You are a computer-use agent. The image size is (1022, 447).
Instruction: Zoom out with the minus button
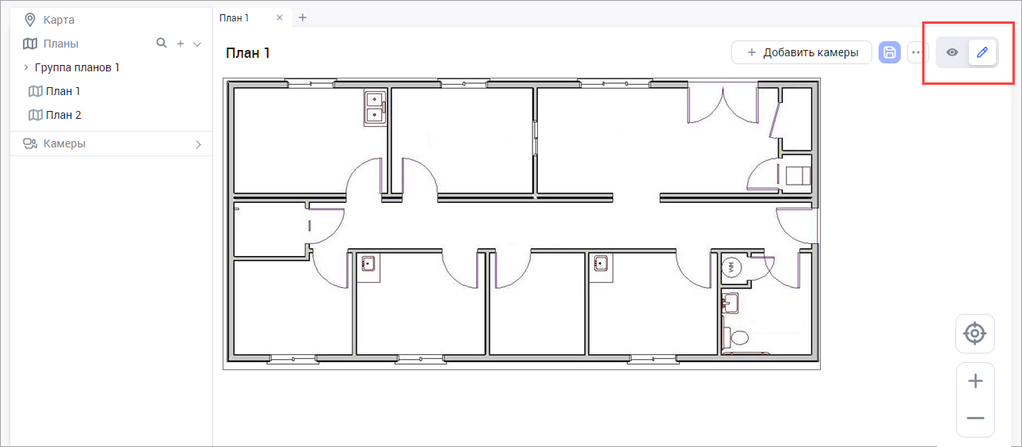[975, 418]
